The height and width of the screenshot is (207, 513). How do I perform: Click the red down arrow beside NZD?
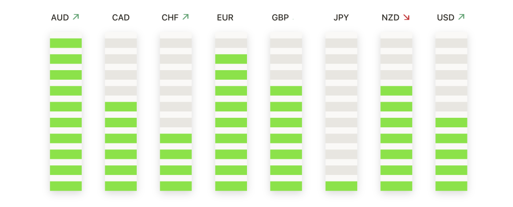point(406,18)
